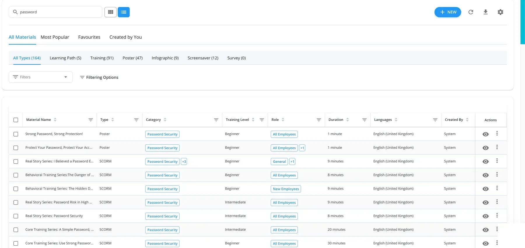The width and height of the screenshot is (525, 248).
Task: Download the materials list
Action: (x=486, y=12)
